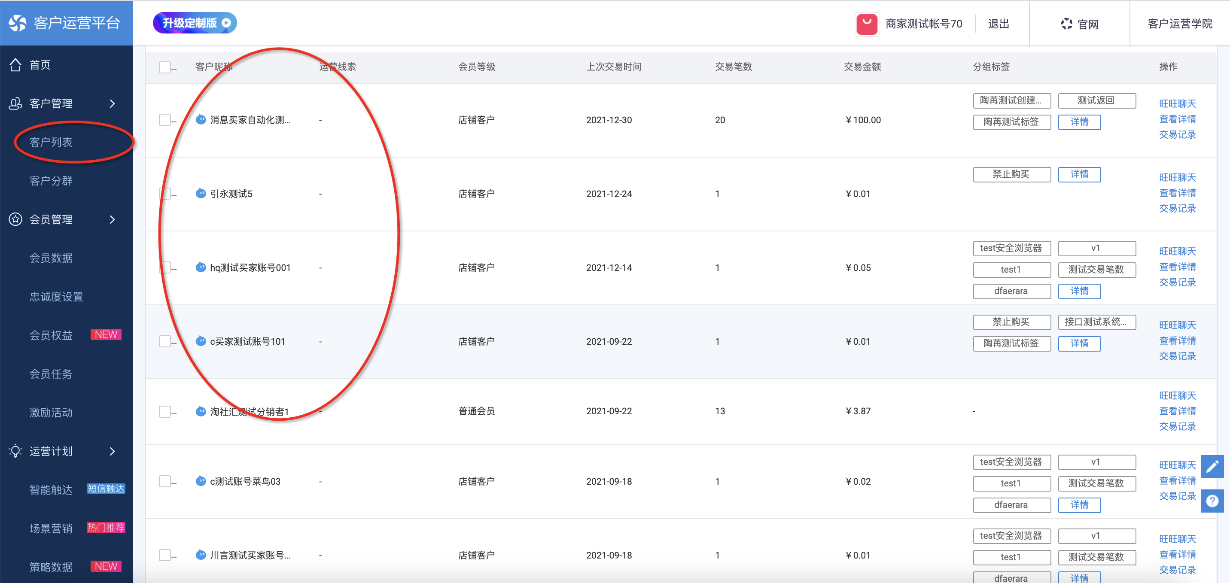Viewport: 1230px width, 583px height.
Task: Open 客户分群 in the sidebar
Action: point(51,181)
